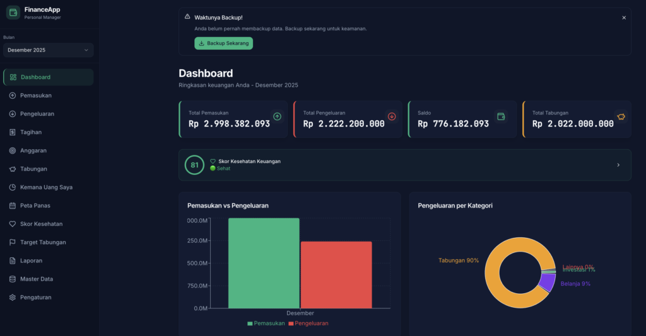
Task: Click the Backup Sekarang button
Action: coord(223,43)
